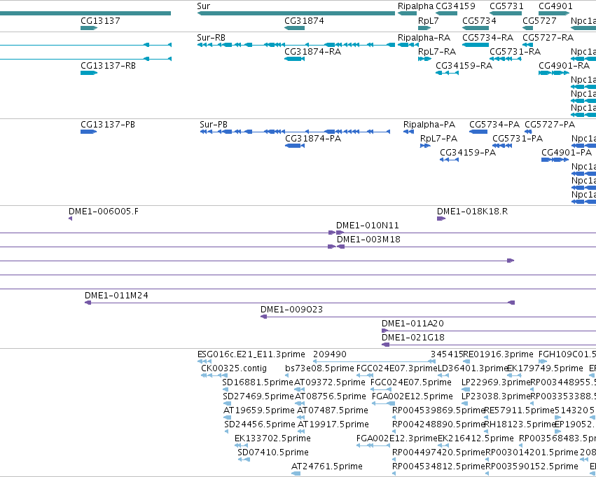This screenshot has height=477, width=596.
Task: Click the LP22969.3prime EST label
Action: coord(496,382)
